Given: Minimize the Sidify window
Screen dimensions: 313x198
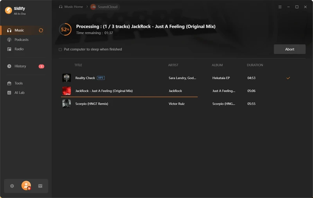Looking at the screenshot, I should pyautogui.click(x=288, y=7).
